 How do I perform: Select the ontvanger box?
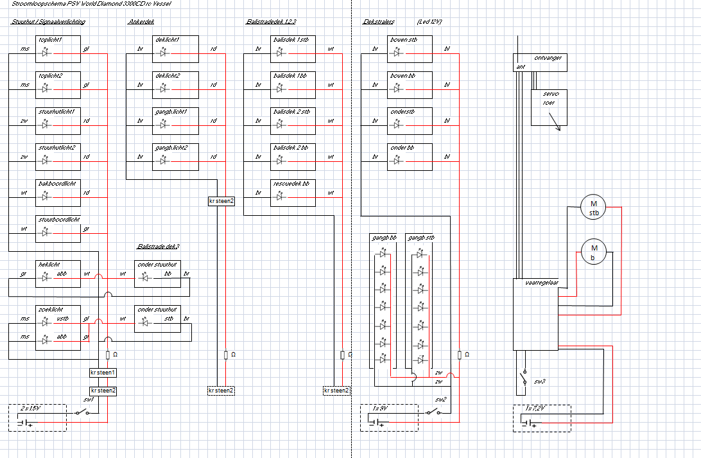click(x=540, y=62)
